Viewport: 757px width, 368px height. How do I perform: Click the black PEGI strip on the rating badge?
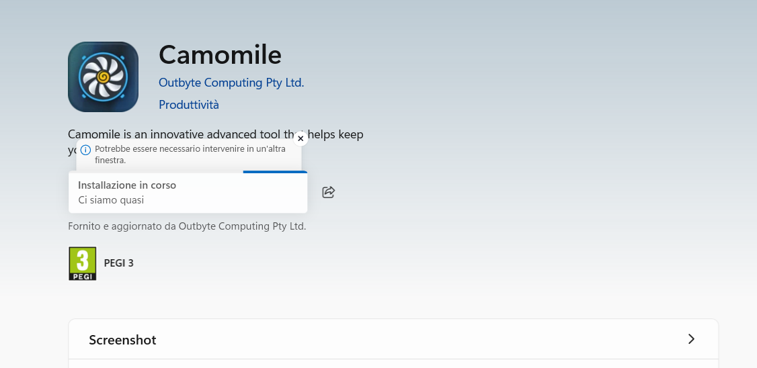[82, 275]
